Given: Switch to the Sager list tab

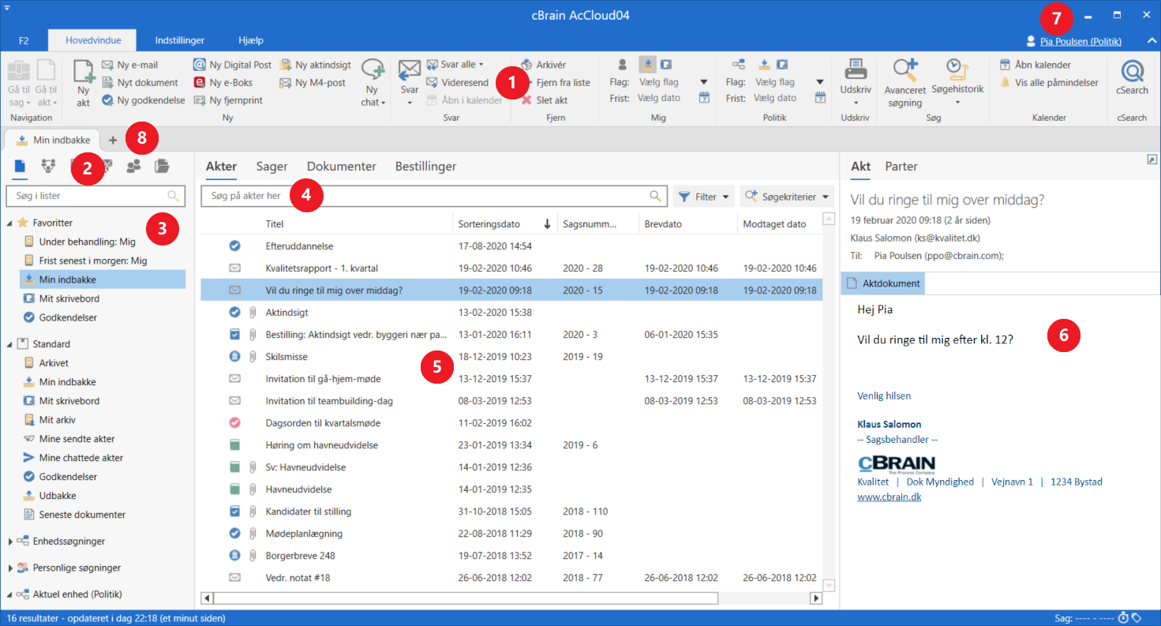Looking at the screenshot, I should click(x=272, y=167).
